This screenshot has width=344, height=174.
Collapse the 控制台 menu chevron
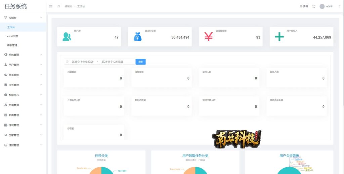point(41,18)
